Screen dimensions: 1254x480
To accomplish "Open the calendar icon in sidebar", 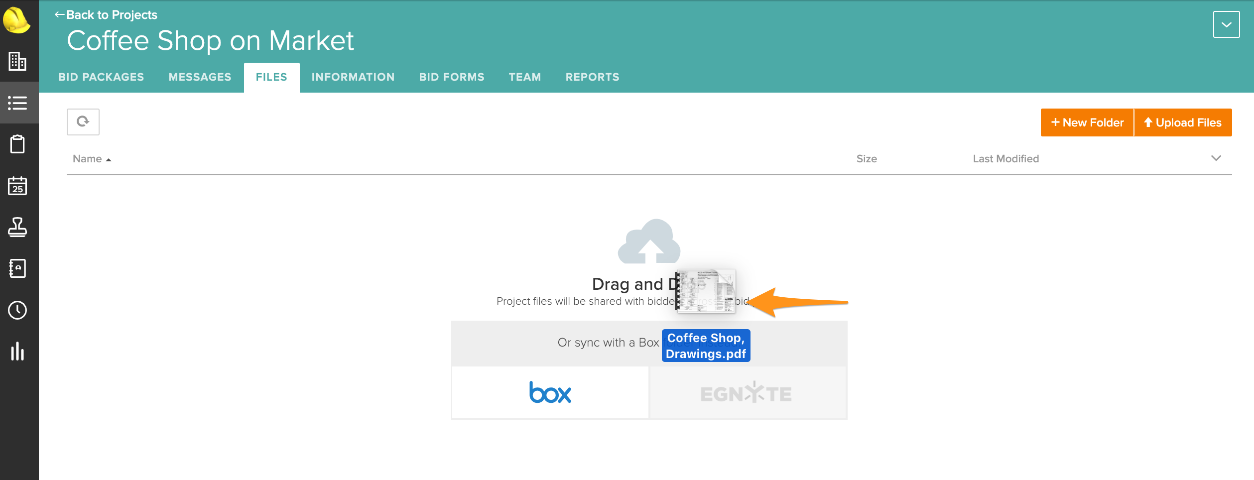I will 17,186.
